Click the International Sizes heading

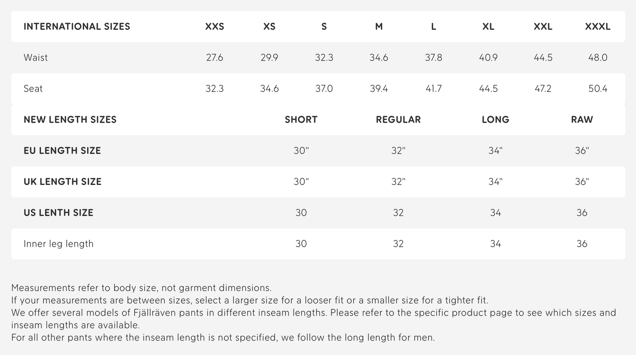click(77, 27)
